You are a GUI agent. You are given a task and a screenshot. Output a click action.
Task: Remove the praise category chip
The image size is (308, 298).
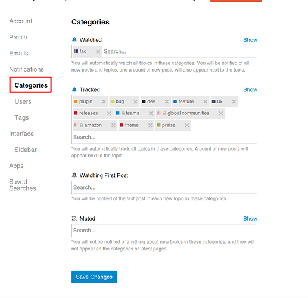[187, 125]
